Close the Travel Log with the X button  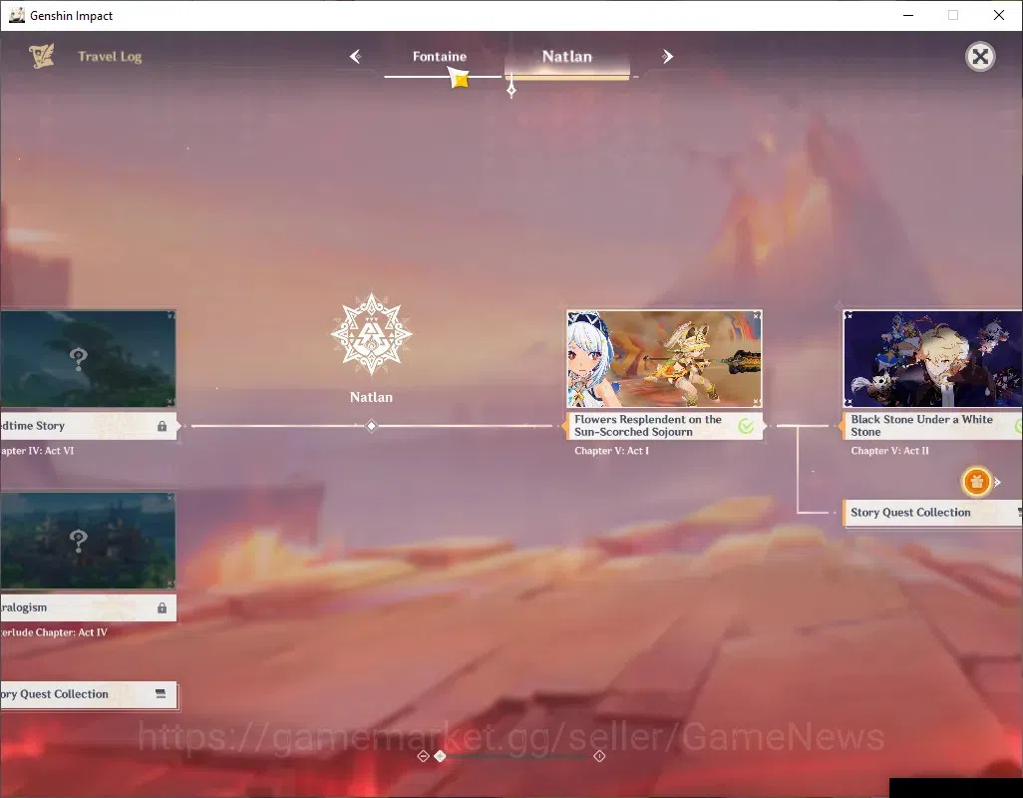pyautogui.click(x=980, y=57)
